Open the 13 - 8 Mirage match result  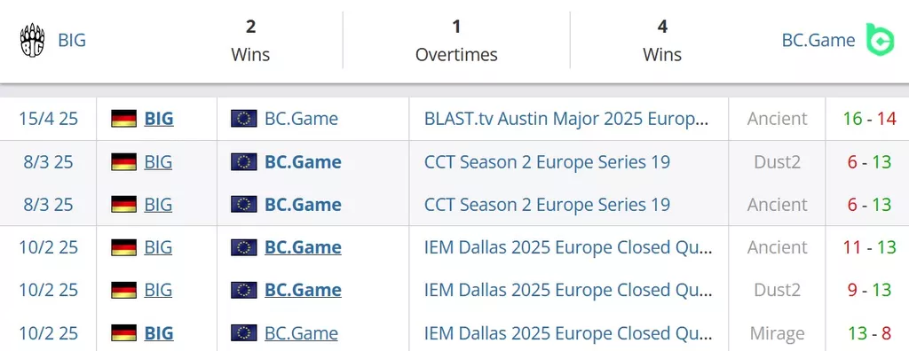point(870,333)
